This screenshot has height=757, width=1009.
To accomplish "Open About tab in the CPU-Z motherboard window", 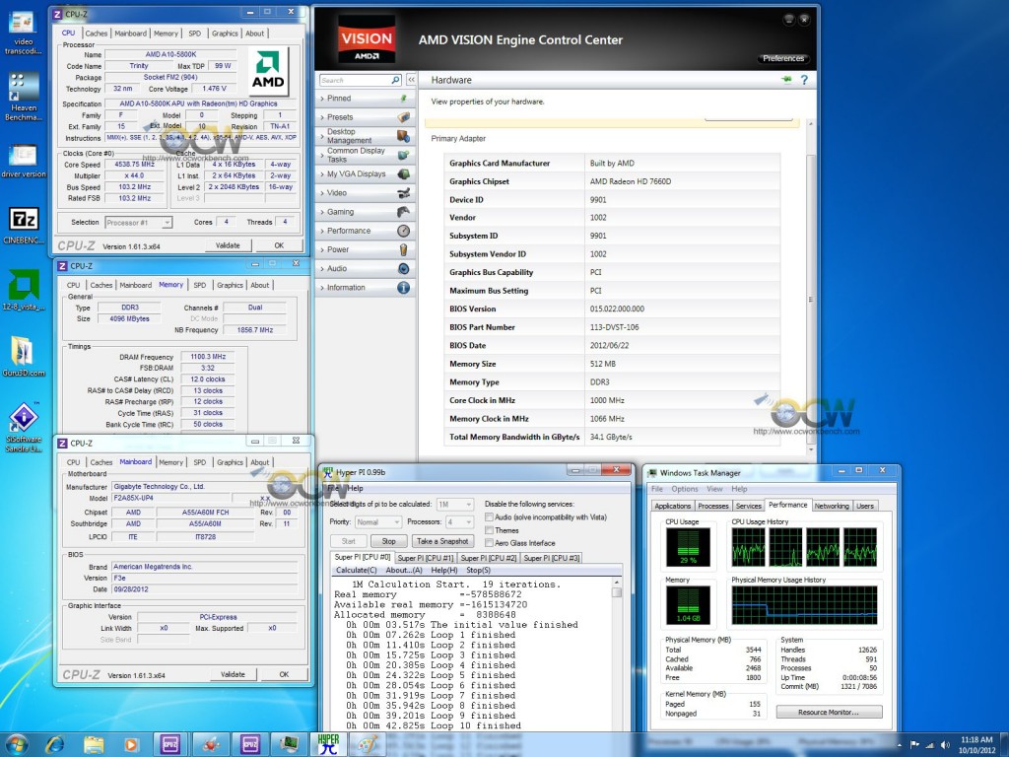I will point(260,462).
